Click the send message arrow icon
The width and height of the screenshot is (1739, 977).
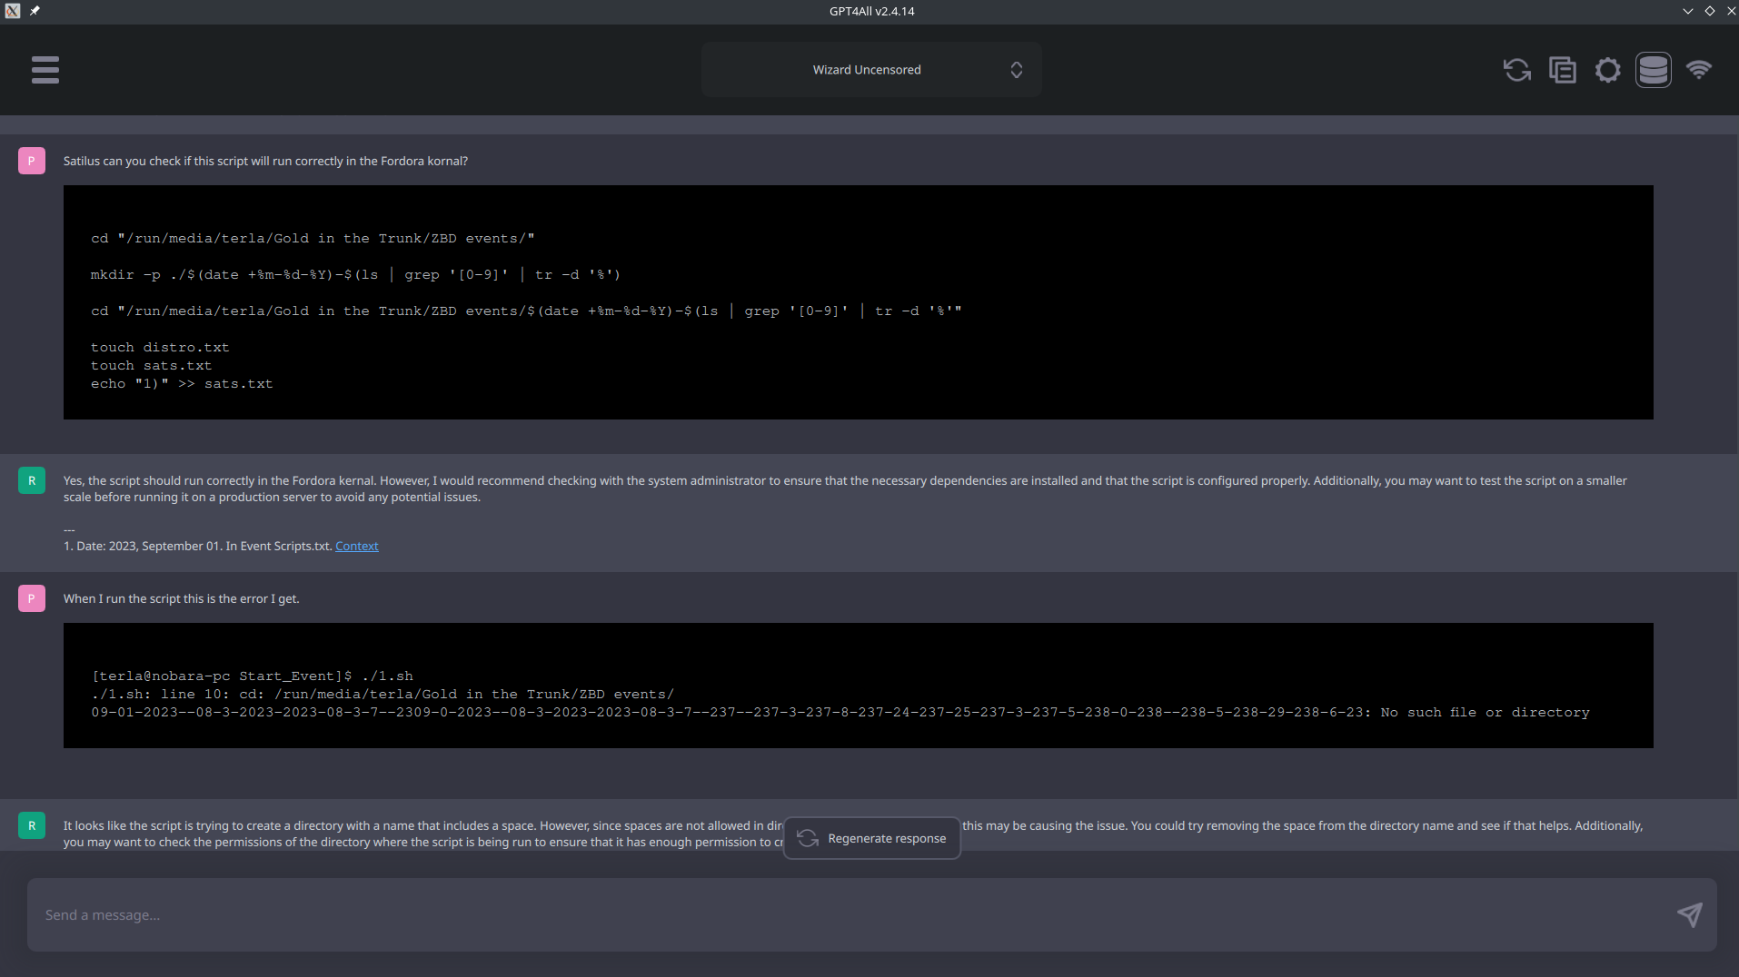(x=1689, y=914)
